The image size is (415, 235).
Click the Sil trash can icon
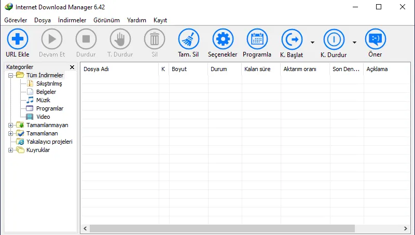point(155,39)
